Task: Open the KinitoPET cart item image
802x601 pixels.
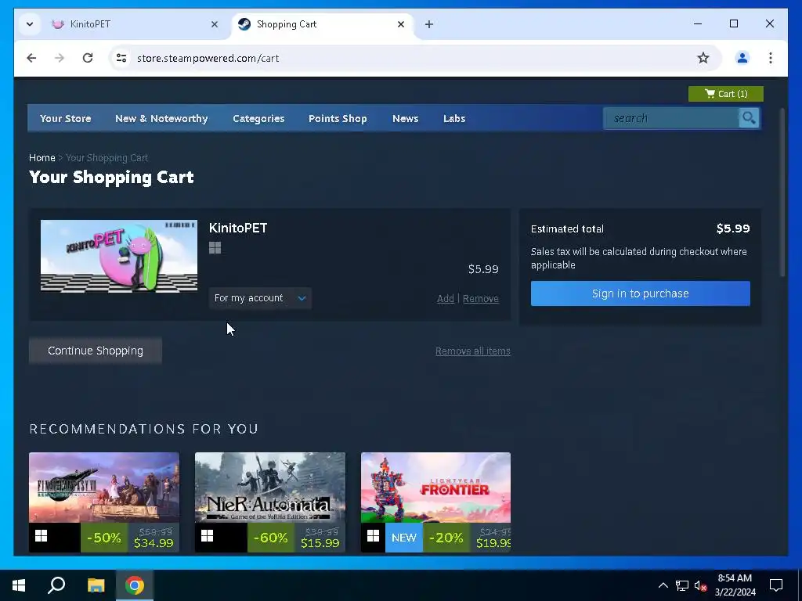Action: [119, 256]
